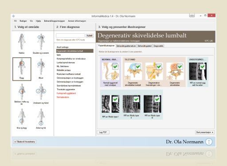
Task: Select the red Funksjonell ryggtilstand entry
Action: tap(66, 93)
